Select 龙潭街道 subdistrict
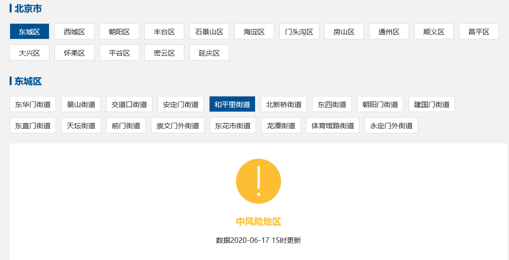This screenshot has height=260, width=509. [281, 125]
